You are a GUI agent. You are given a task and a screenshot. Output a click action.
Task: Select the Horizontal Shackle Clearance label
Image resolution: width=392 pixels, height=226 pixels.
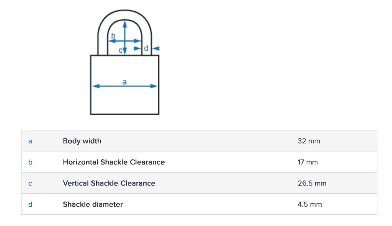[114, 162]
